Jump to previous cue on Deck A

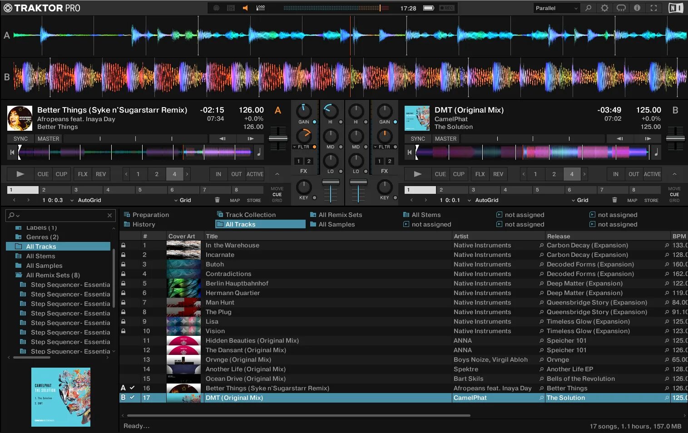[x=14, y=200]
